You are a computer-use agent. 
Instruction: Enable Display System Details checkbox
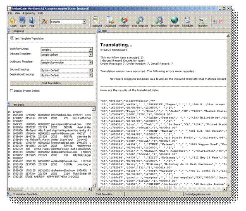pos(11,90)
